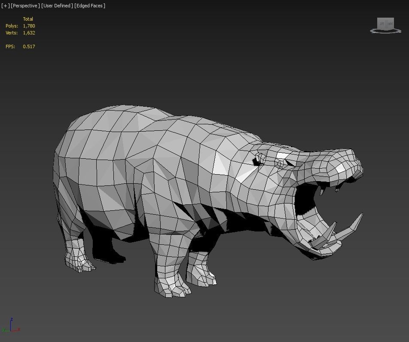409x342 pixels.
Task: Open the [+] viewport general menu
Action: tap(5, 6)
